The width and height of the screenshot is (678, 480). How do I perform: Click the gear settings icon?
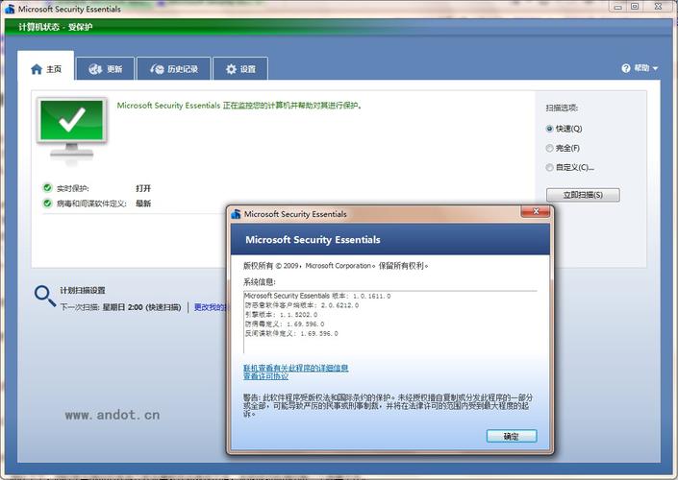232,69
